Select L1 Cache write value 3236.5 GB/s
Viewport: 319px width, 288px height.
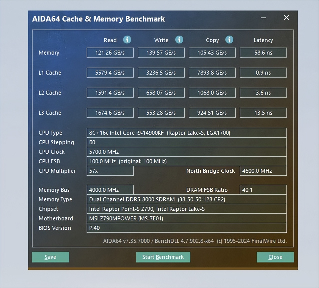[161, 73]
